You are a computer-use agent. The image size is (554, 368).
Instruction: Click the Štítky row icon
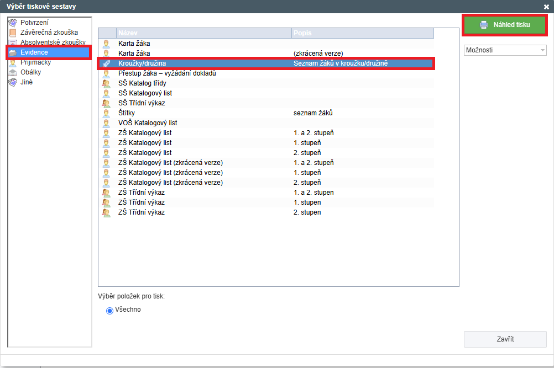(x=106, y=113)
